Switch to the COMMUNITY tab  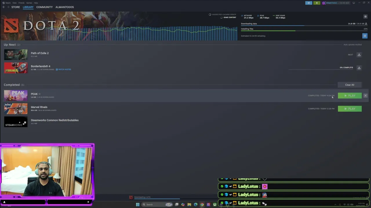pyautogui.click(x=44, y=7)
